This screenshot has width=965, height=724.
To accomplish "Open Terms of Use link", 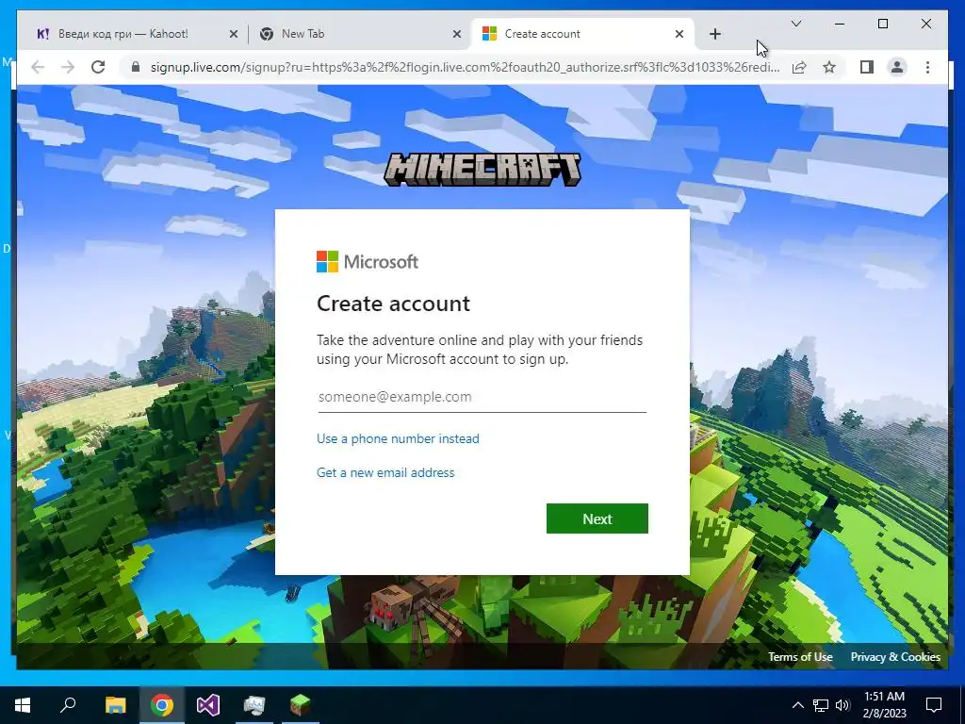I will 800,657.
